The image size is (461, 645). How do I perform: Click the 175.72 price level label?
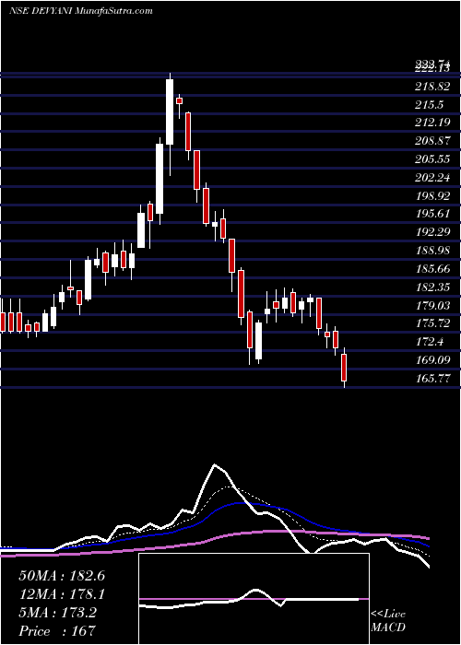click(x=432, y=323)
